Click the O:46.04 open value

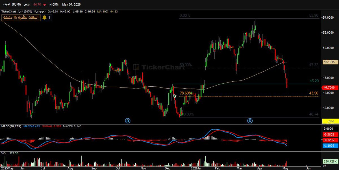(53, 12)
